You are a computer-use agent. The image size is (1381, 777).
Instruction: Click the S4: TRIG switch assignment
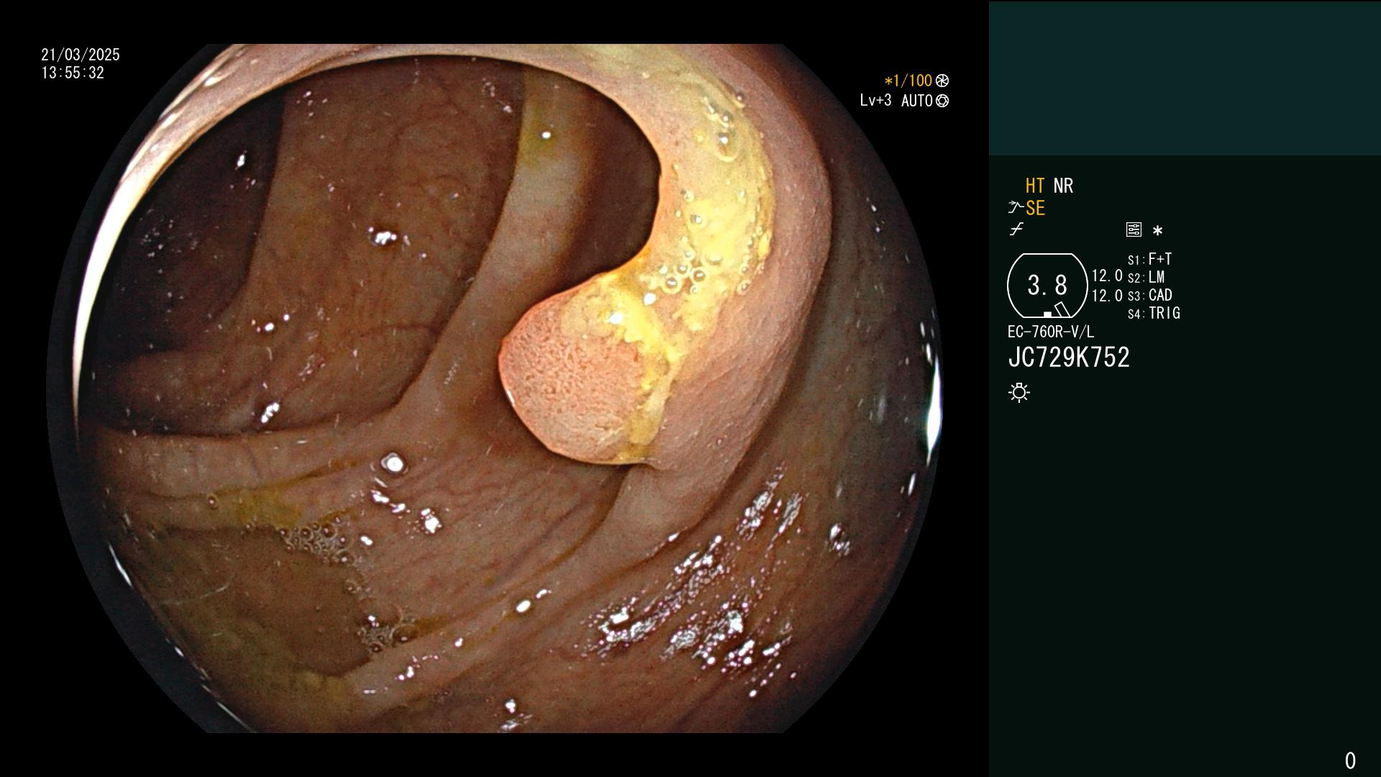tap(1154, 313)
